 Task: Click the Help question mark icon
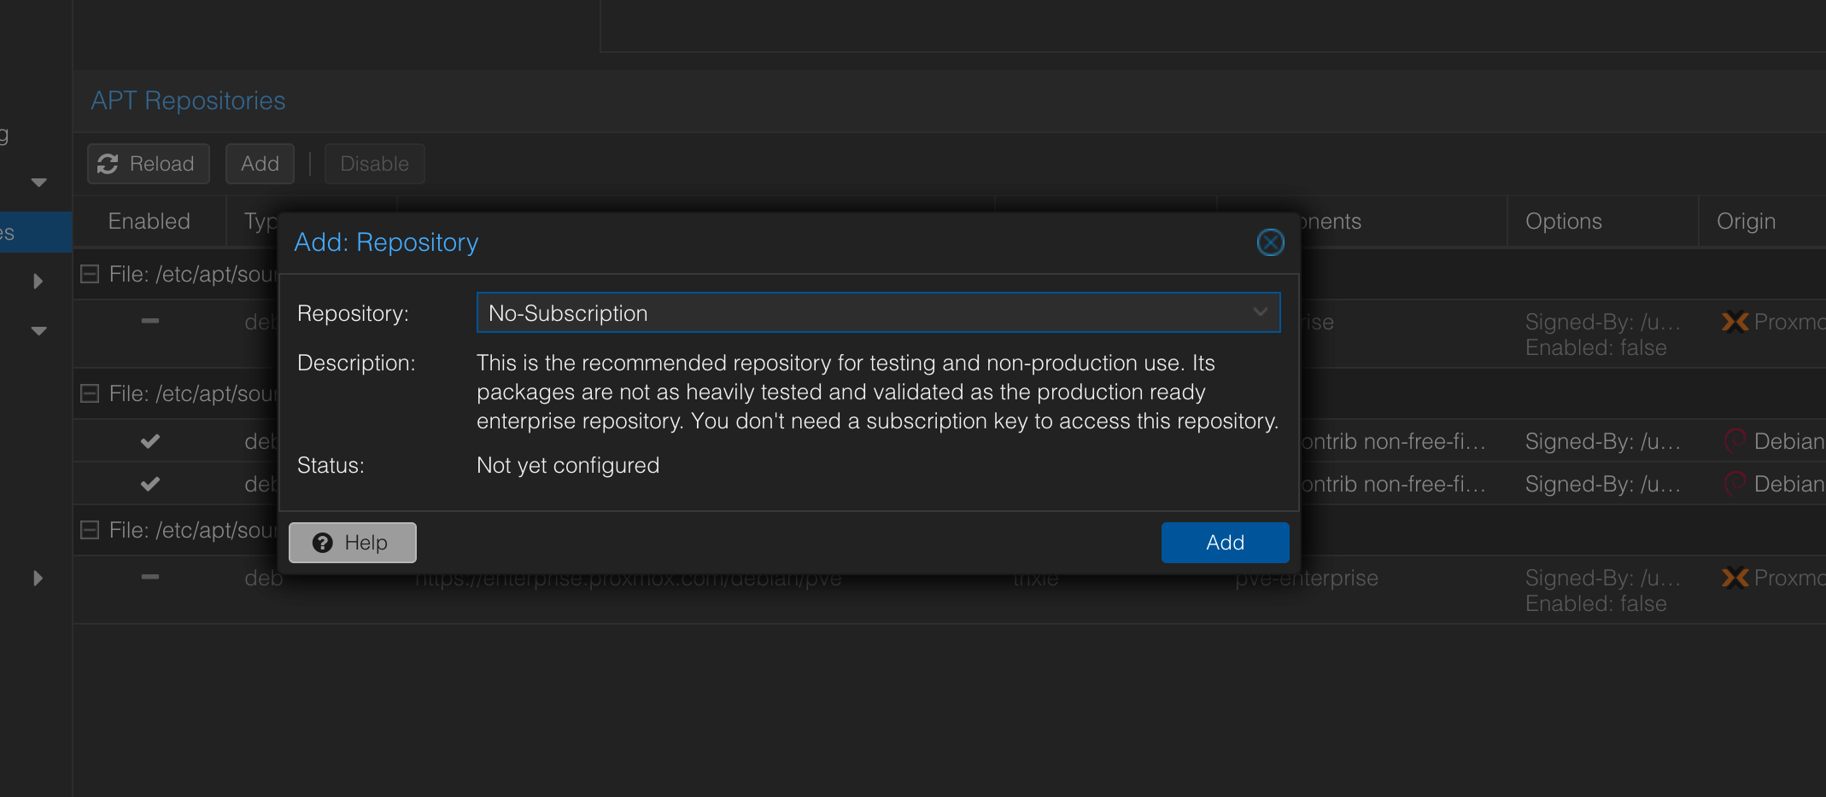(x=322, y=542)
